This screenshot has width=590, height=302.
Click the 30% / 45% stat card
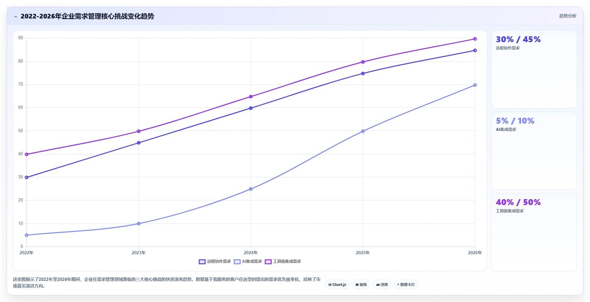tap(534, 70)
